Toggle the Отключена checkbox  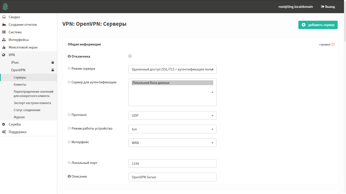(130, 56)
